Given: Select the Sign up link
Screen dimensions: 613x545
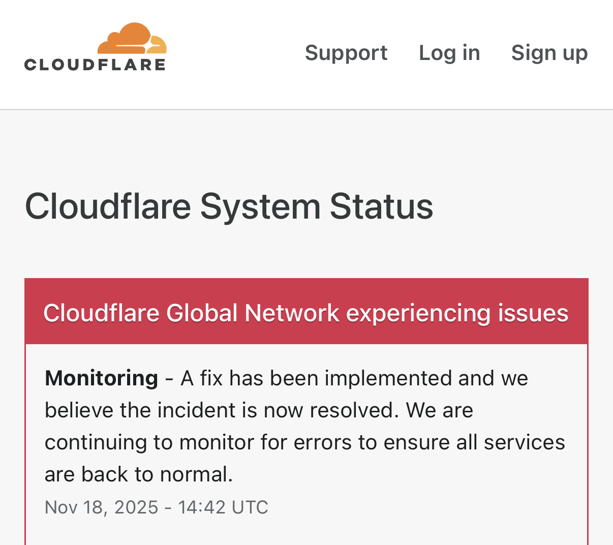Looking at the screenshot, I should (549, 53).
